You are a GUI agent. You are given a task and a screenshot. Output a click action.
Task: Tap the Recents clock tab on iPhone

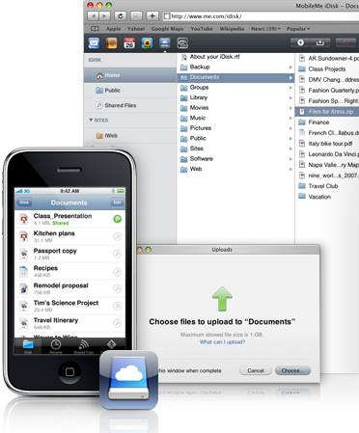56,346
